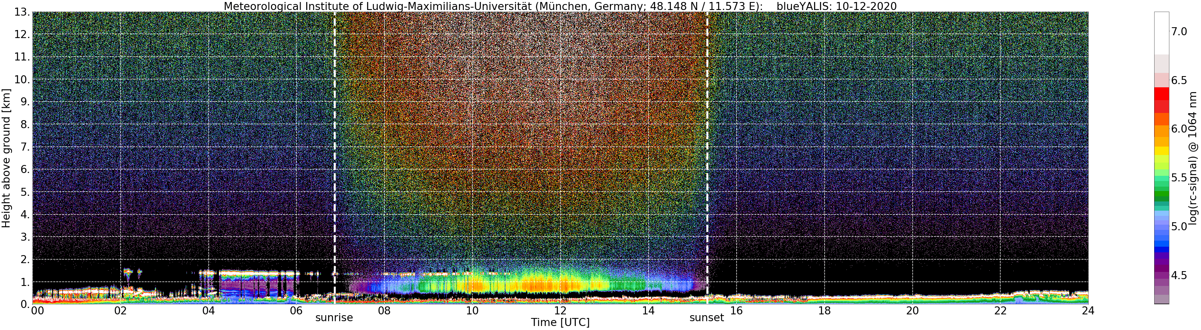Click colorbar tick label "6.0"
This screenshot has height=330, width=1201.
[1178, 129]
